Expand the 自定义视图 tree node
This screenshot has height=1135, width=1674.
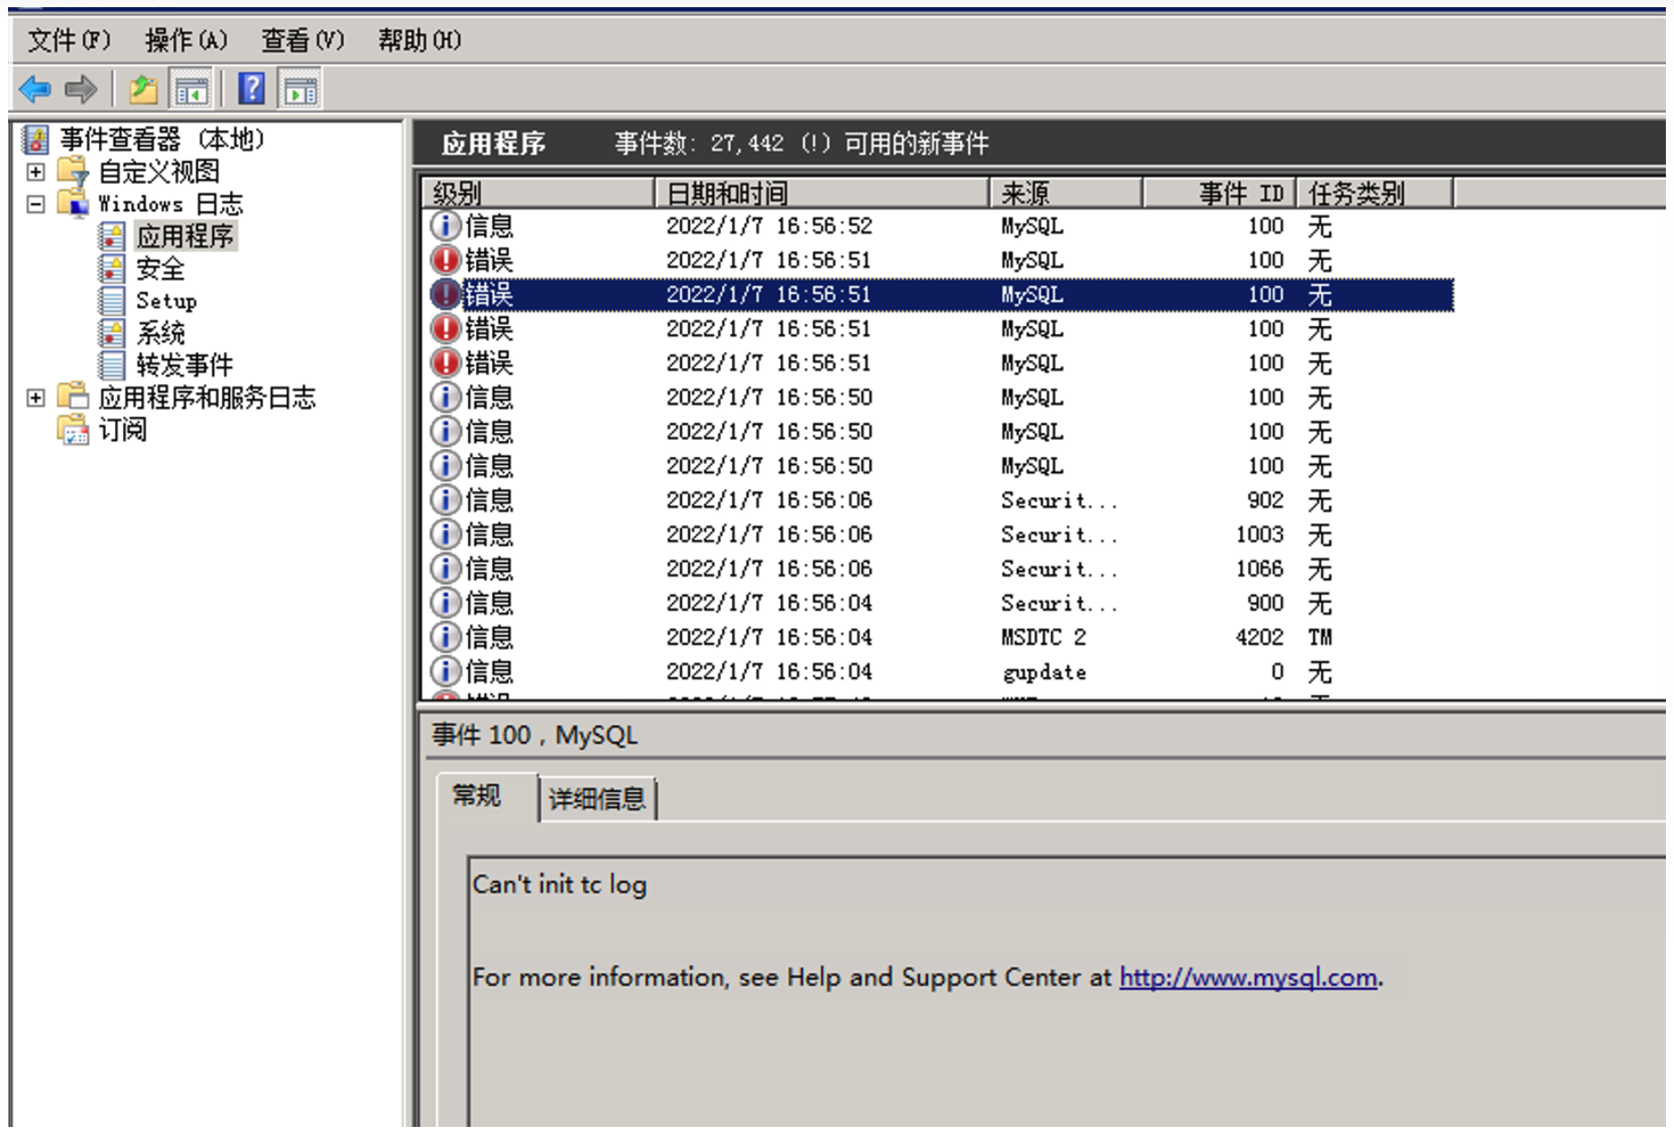pyautogui.click(x=35, y=172)
